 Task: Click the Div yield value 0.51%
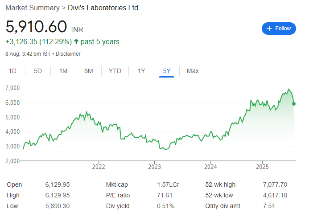(166, 206)
